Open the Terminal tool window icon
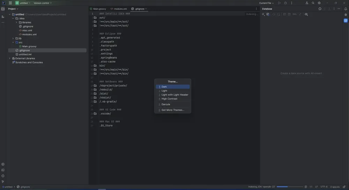This screenshot has height=190, width=349. (3, 170)
